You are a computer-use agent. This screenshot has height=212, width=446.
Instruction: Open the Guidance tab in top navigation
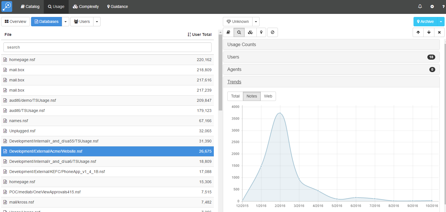(118, 7)
